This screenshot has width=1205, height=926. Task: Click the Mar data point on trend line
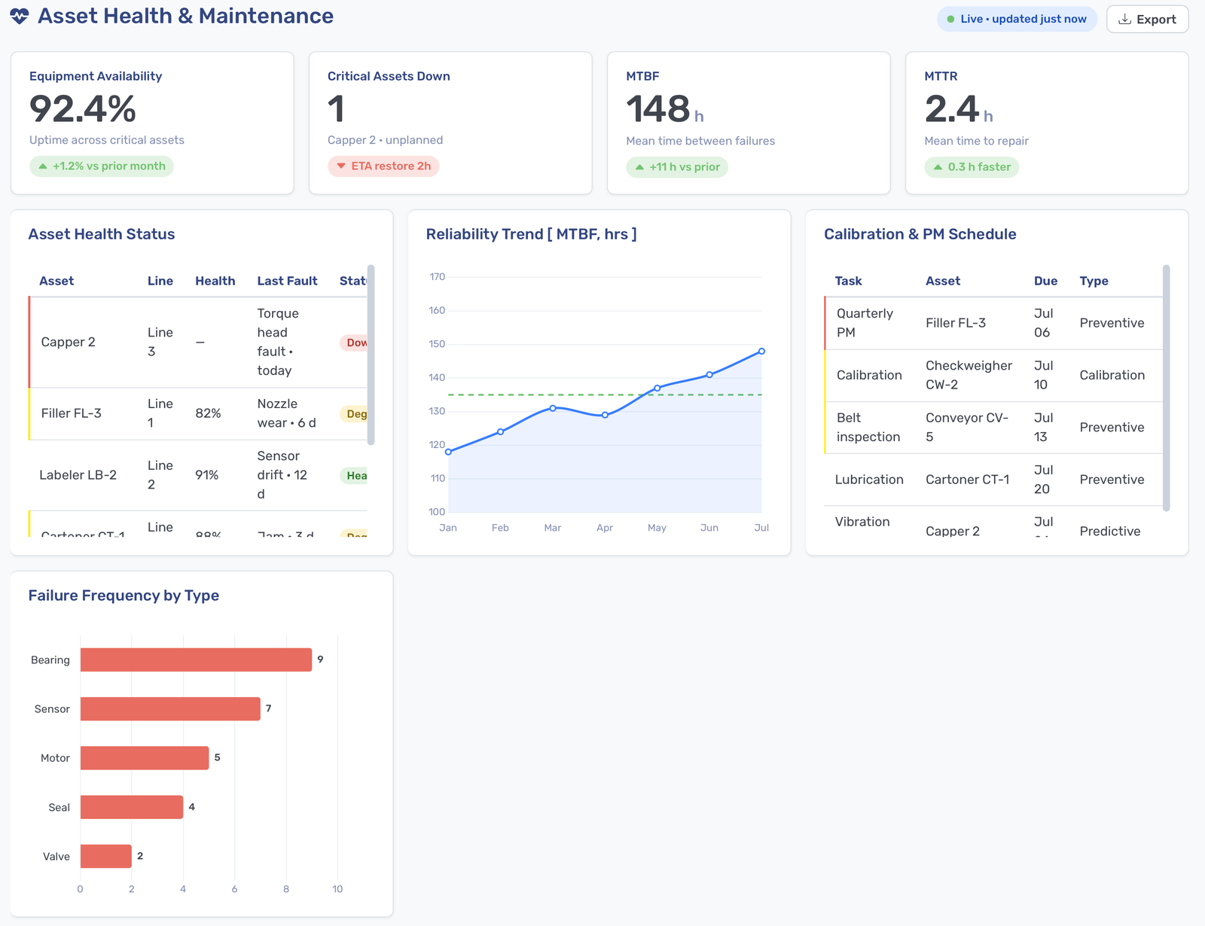pos(553,408)
